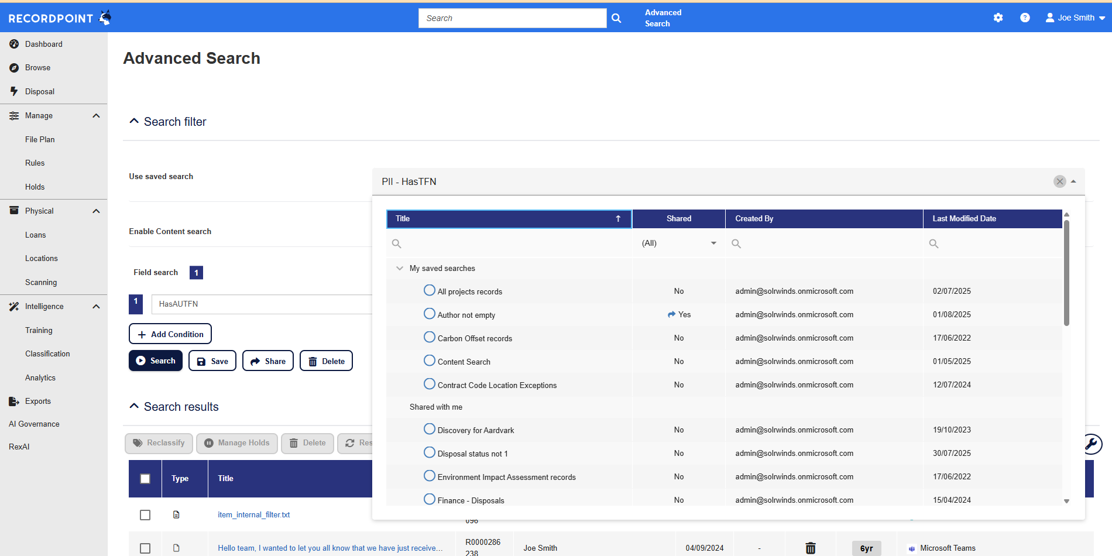Select the Content Search radio option
The image size is (1112, 556).
coord(430,361)
